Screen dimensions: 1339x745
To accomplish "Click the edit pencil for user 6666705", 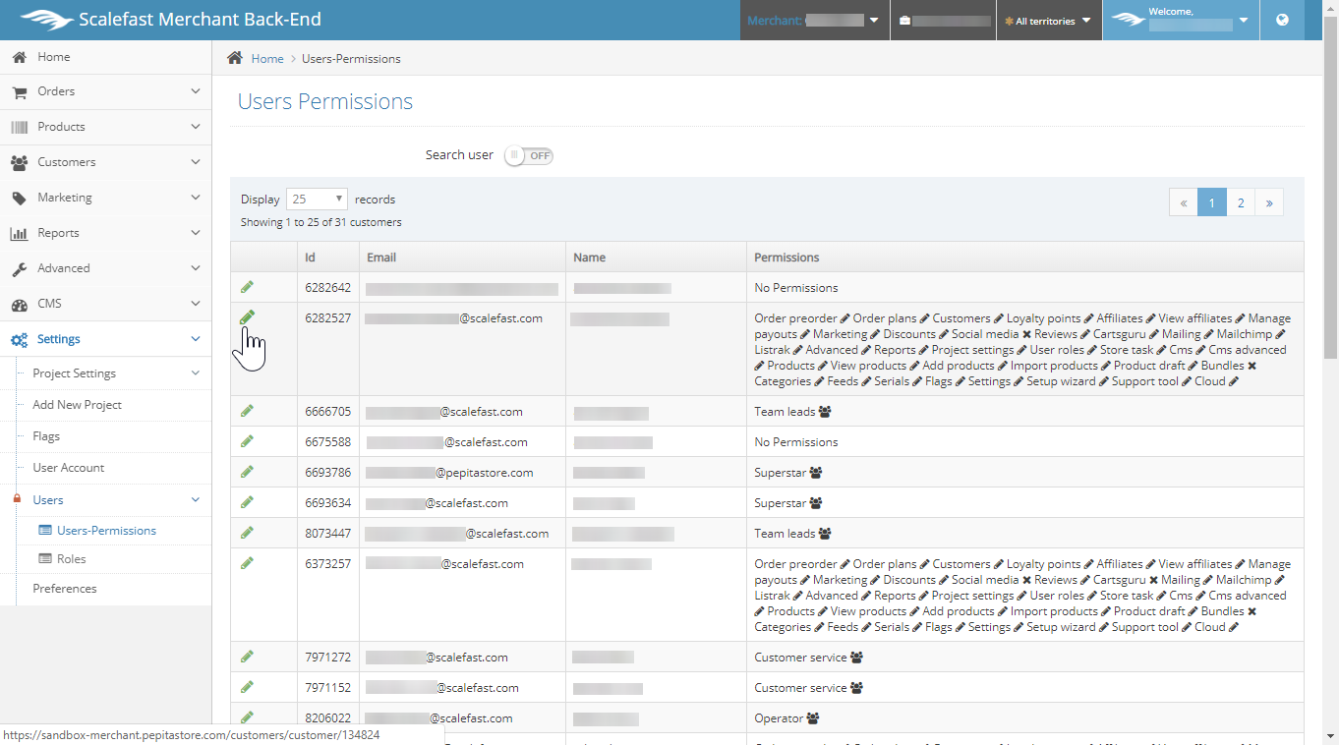I will pyautogui.click(x=247, y=411).
